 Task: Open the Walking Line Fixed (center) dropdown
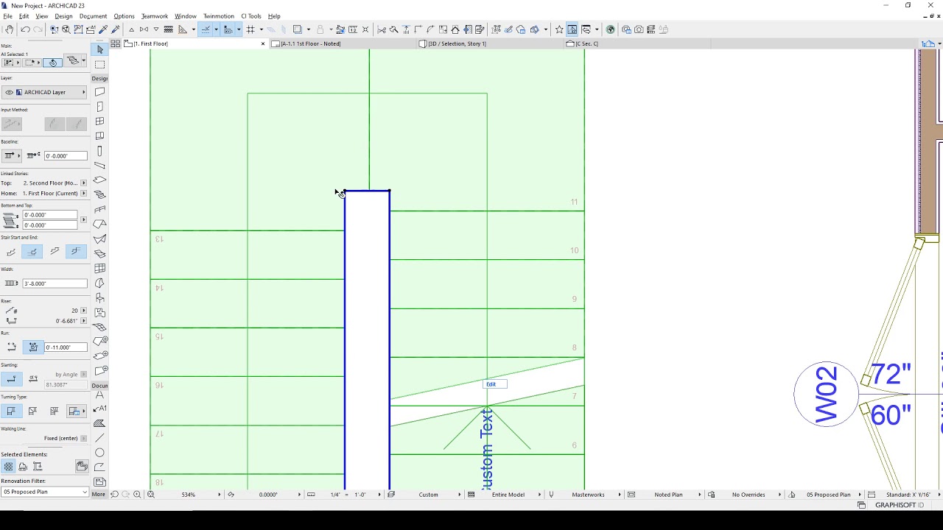tap(83, 439)
